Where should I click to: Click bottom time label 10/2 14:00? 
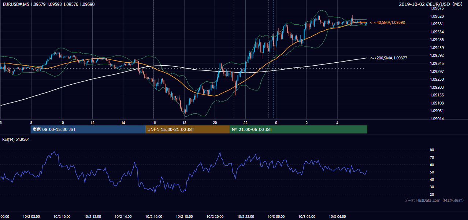point(123,217)
